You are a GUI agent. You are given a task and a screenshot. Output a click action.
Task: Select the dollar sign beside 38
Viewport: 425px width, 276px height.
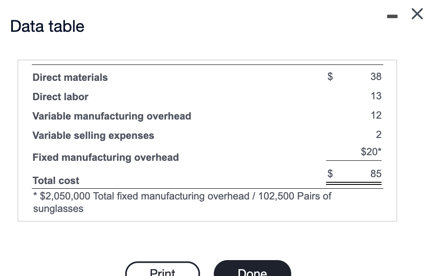[x=330, y=76]
